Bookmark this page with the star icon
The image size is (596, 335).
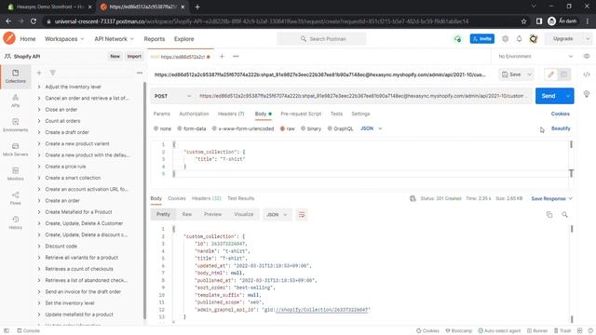tap(523, 21)
